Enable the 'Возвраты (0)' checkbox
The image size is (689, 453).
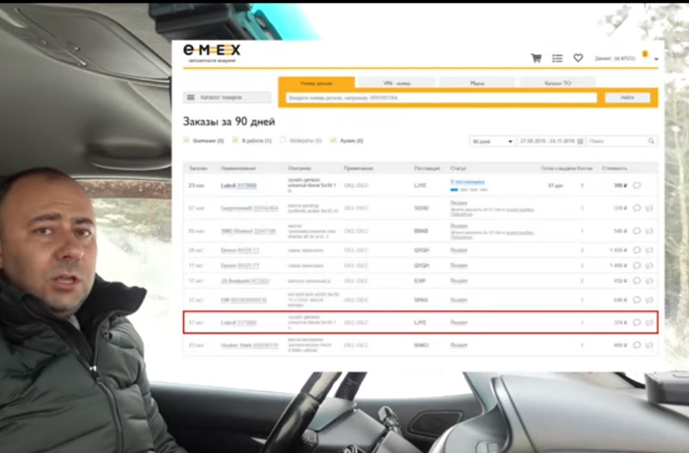283,140
